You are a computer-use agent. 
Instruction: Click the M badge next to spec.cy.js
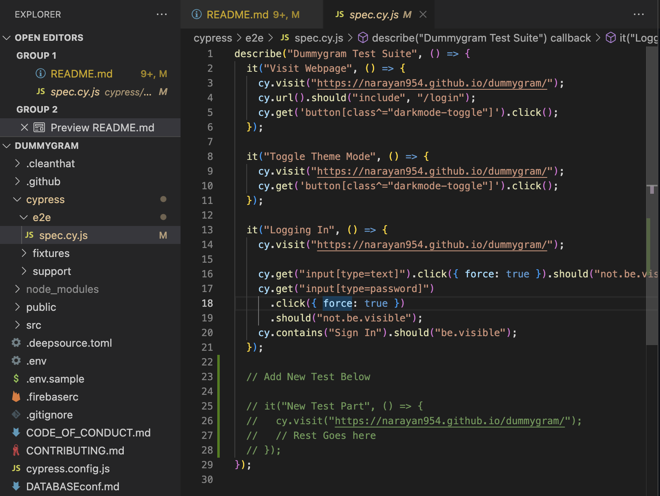pos(163,235)
